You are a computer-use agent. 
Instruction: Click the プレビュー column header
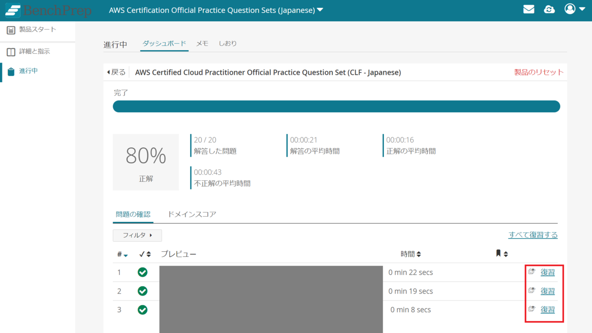coord(179,254)
